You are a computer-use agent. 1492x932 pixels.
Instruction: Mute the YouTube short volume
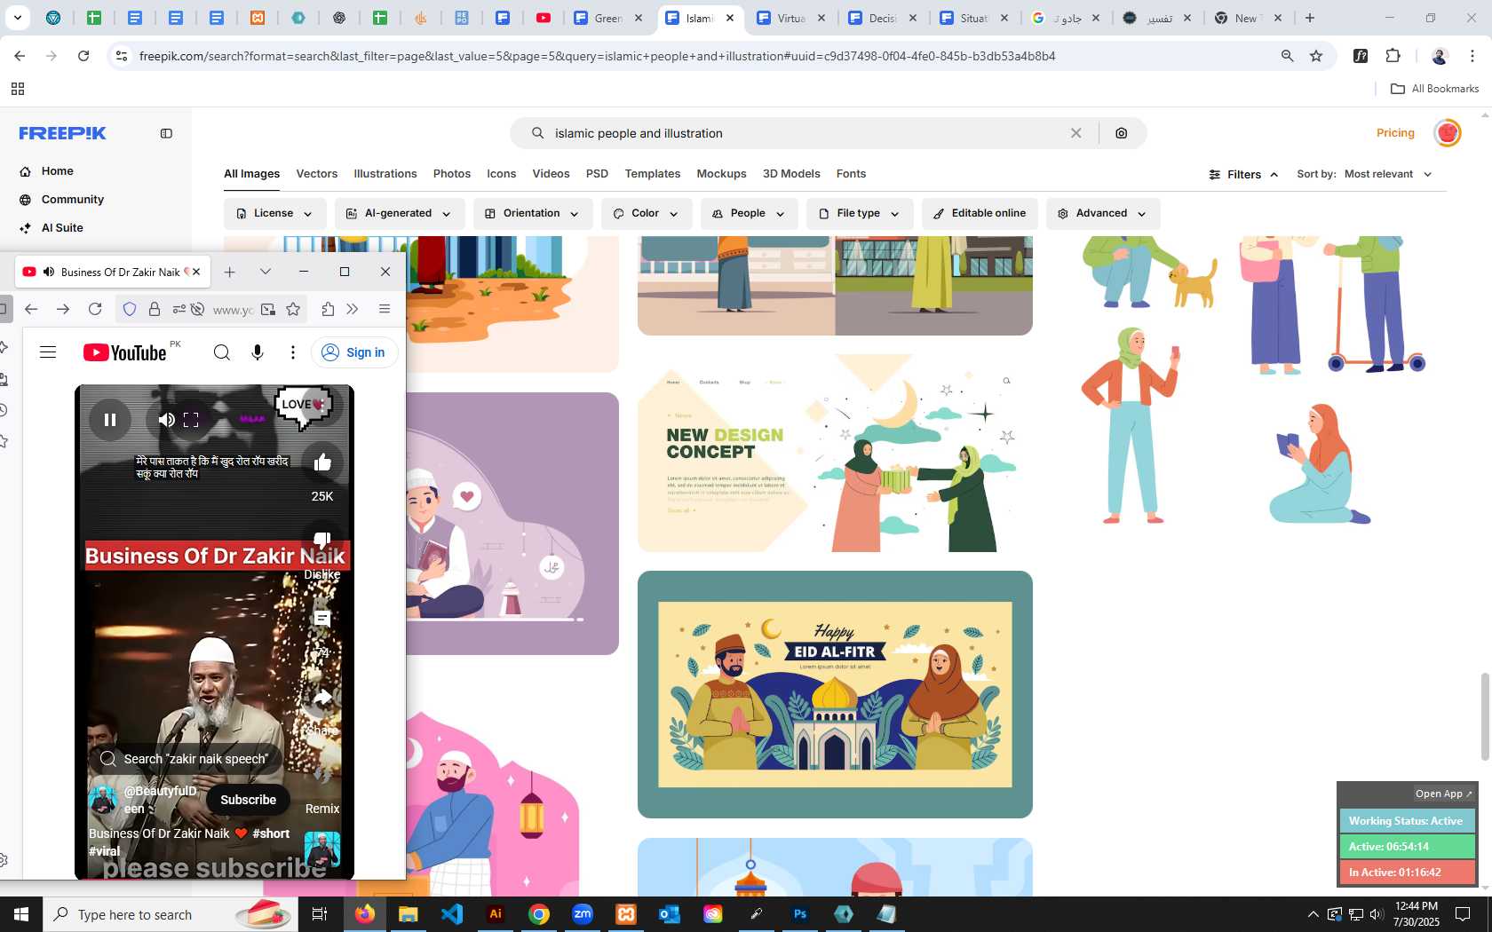pos(166,420)
